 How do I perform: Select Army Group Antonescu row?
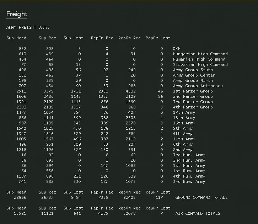[x=198, y=86]
